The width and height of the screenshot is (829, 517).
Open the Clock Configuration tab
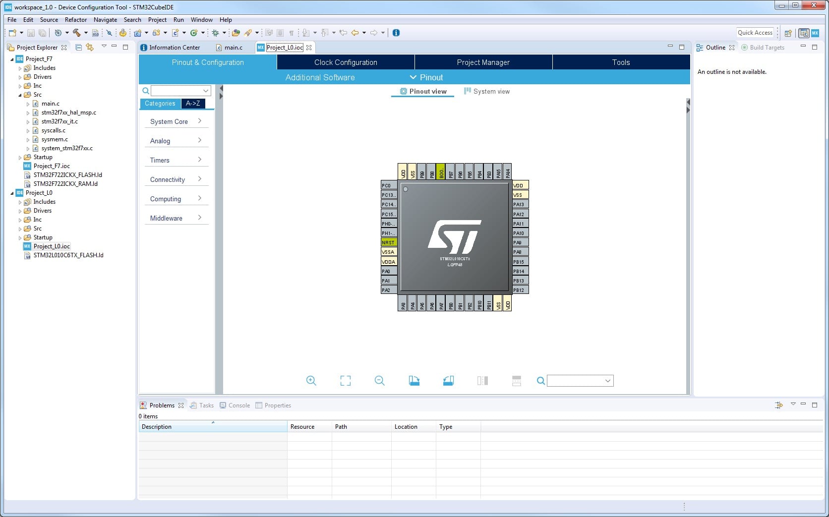click(346, 62)
